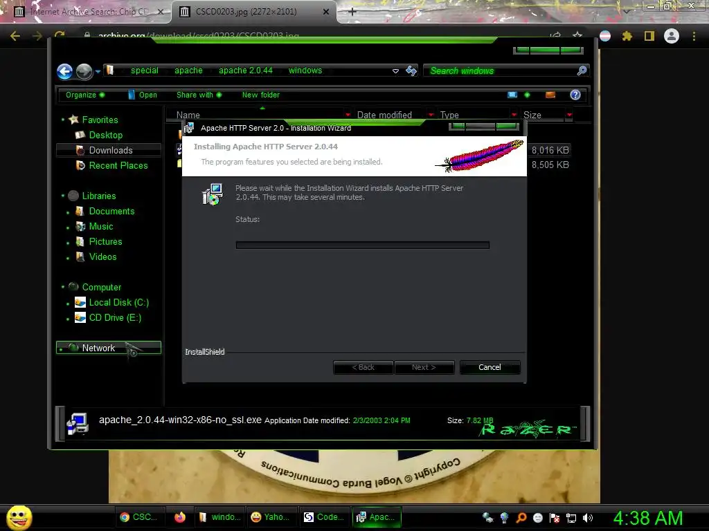Select the 'special' breadcrumb in address bar
The height and width of the screenshot is (531, 709).
pyautogui.click(x=145, y=71)
